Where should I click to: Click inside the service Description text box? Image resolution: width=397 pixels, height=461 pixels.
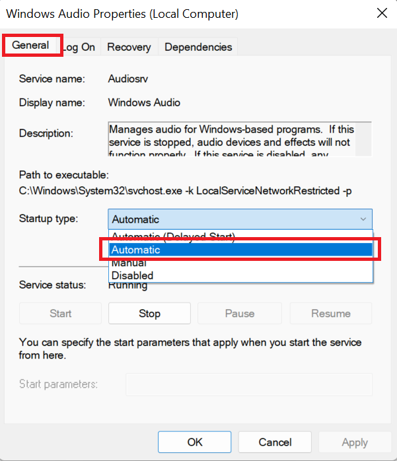238,138
